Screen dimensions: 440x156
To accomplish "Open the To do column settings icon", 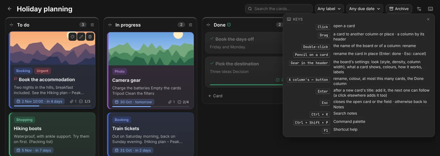I will 92,25.
